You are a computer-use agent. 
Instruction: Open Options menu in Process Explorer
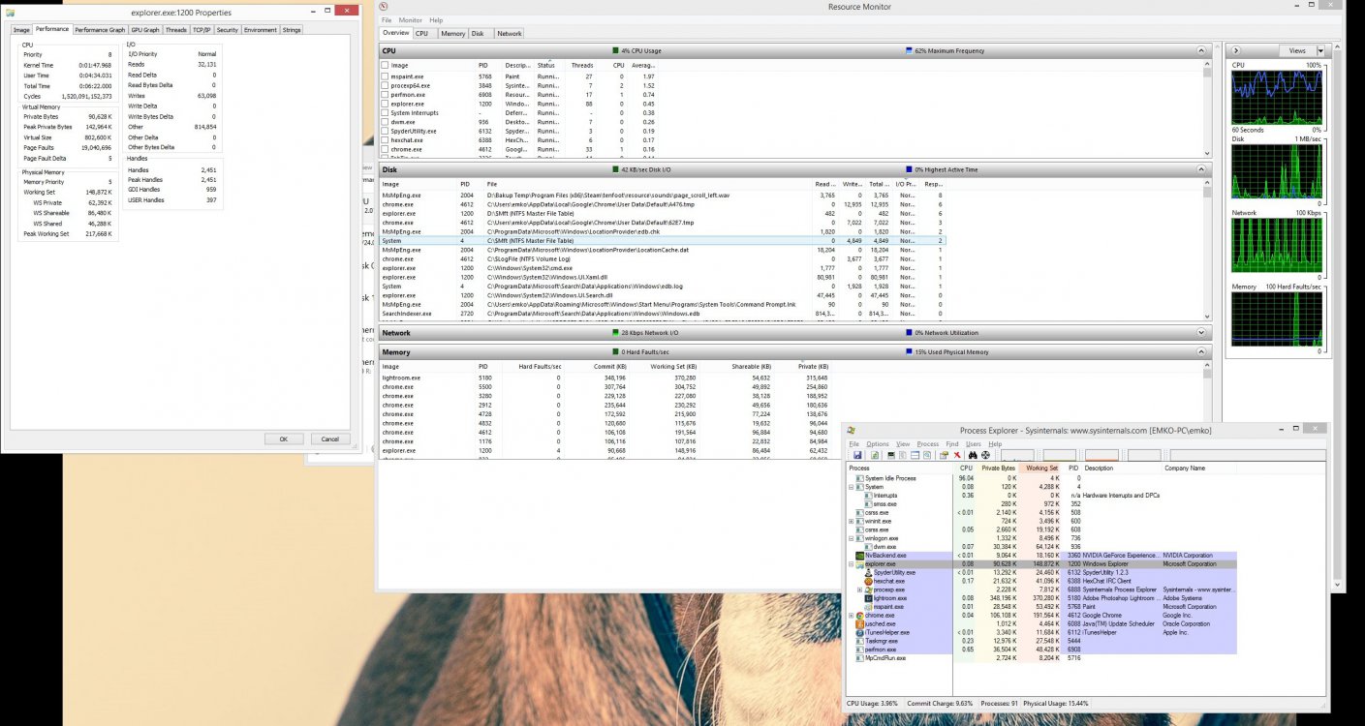tap(878, 443)
